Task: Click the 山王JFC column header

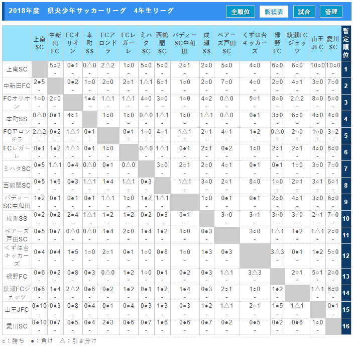Action: (318, 43)
